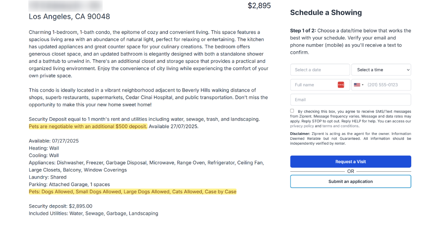Click the red password manager icon in Full name

click(341, 85)
